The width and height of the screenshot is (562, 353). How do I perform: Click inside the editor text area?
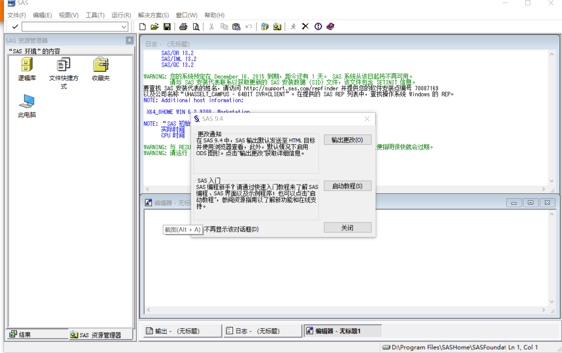pyautogui.click(x=346, y=258)
